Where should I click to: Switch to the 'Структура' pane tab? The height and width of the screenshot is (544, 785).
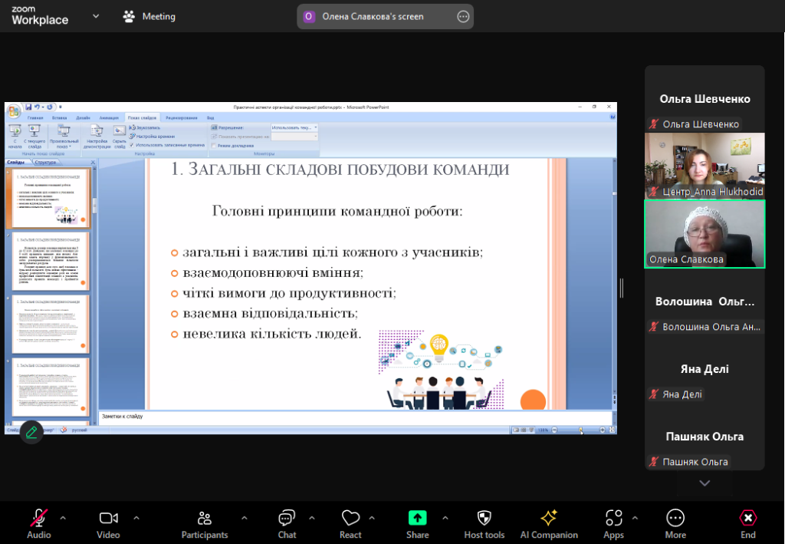click(x=45, y=162)
